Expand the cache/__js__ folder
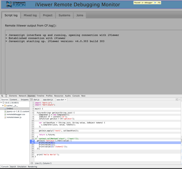 [3, 105]
